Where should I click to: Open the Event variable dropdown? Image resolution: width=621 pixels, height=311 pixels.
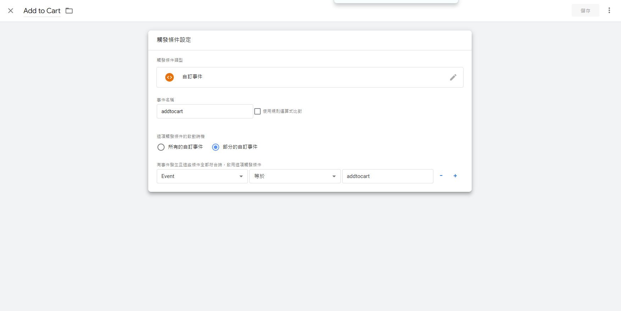coord(202,176)
